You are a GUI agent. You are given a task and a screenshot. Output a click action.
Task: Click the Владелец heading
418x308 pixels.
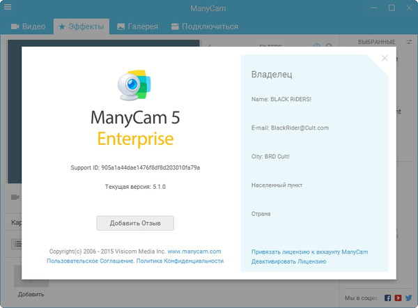pos(272,75)
